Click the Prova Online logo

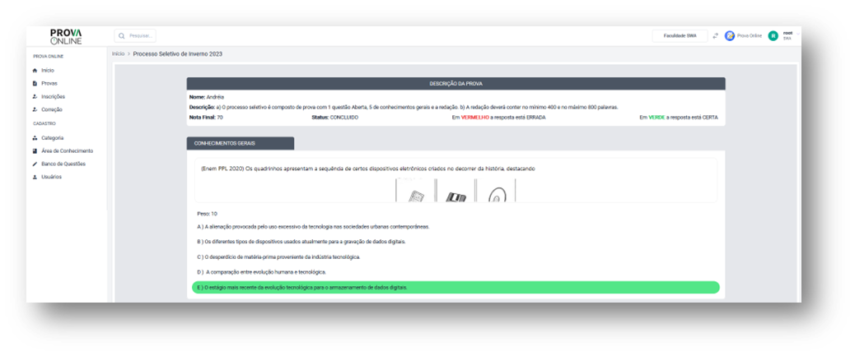point(66,36)
